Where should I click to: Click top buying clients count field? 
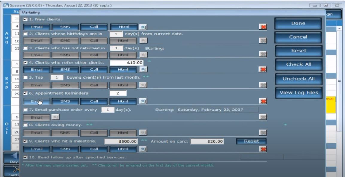point(57,78)
